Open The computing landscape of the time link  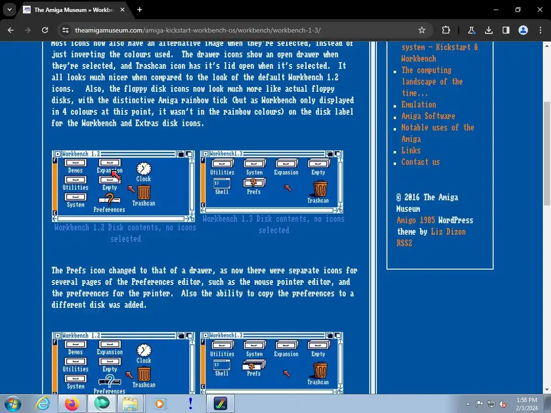(x=432, y=81)
